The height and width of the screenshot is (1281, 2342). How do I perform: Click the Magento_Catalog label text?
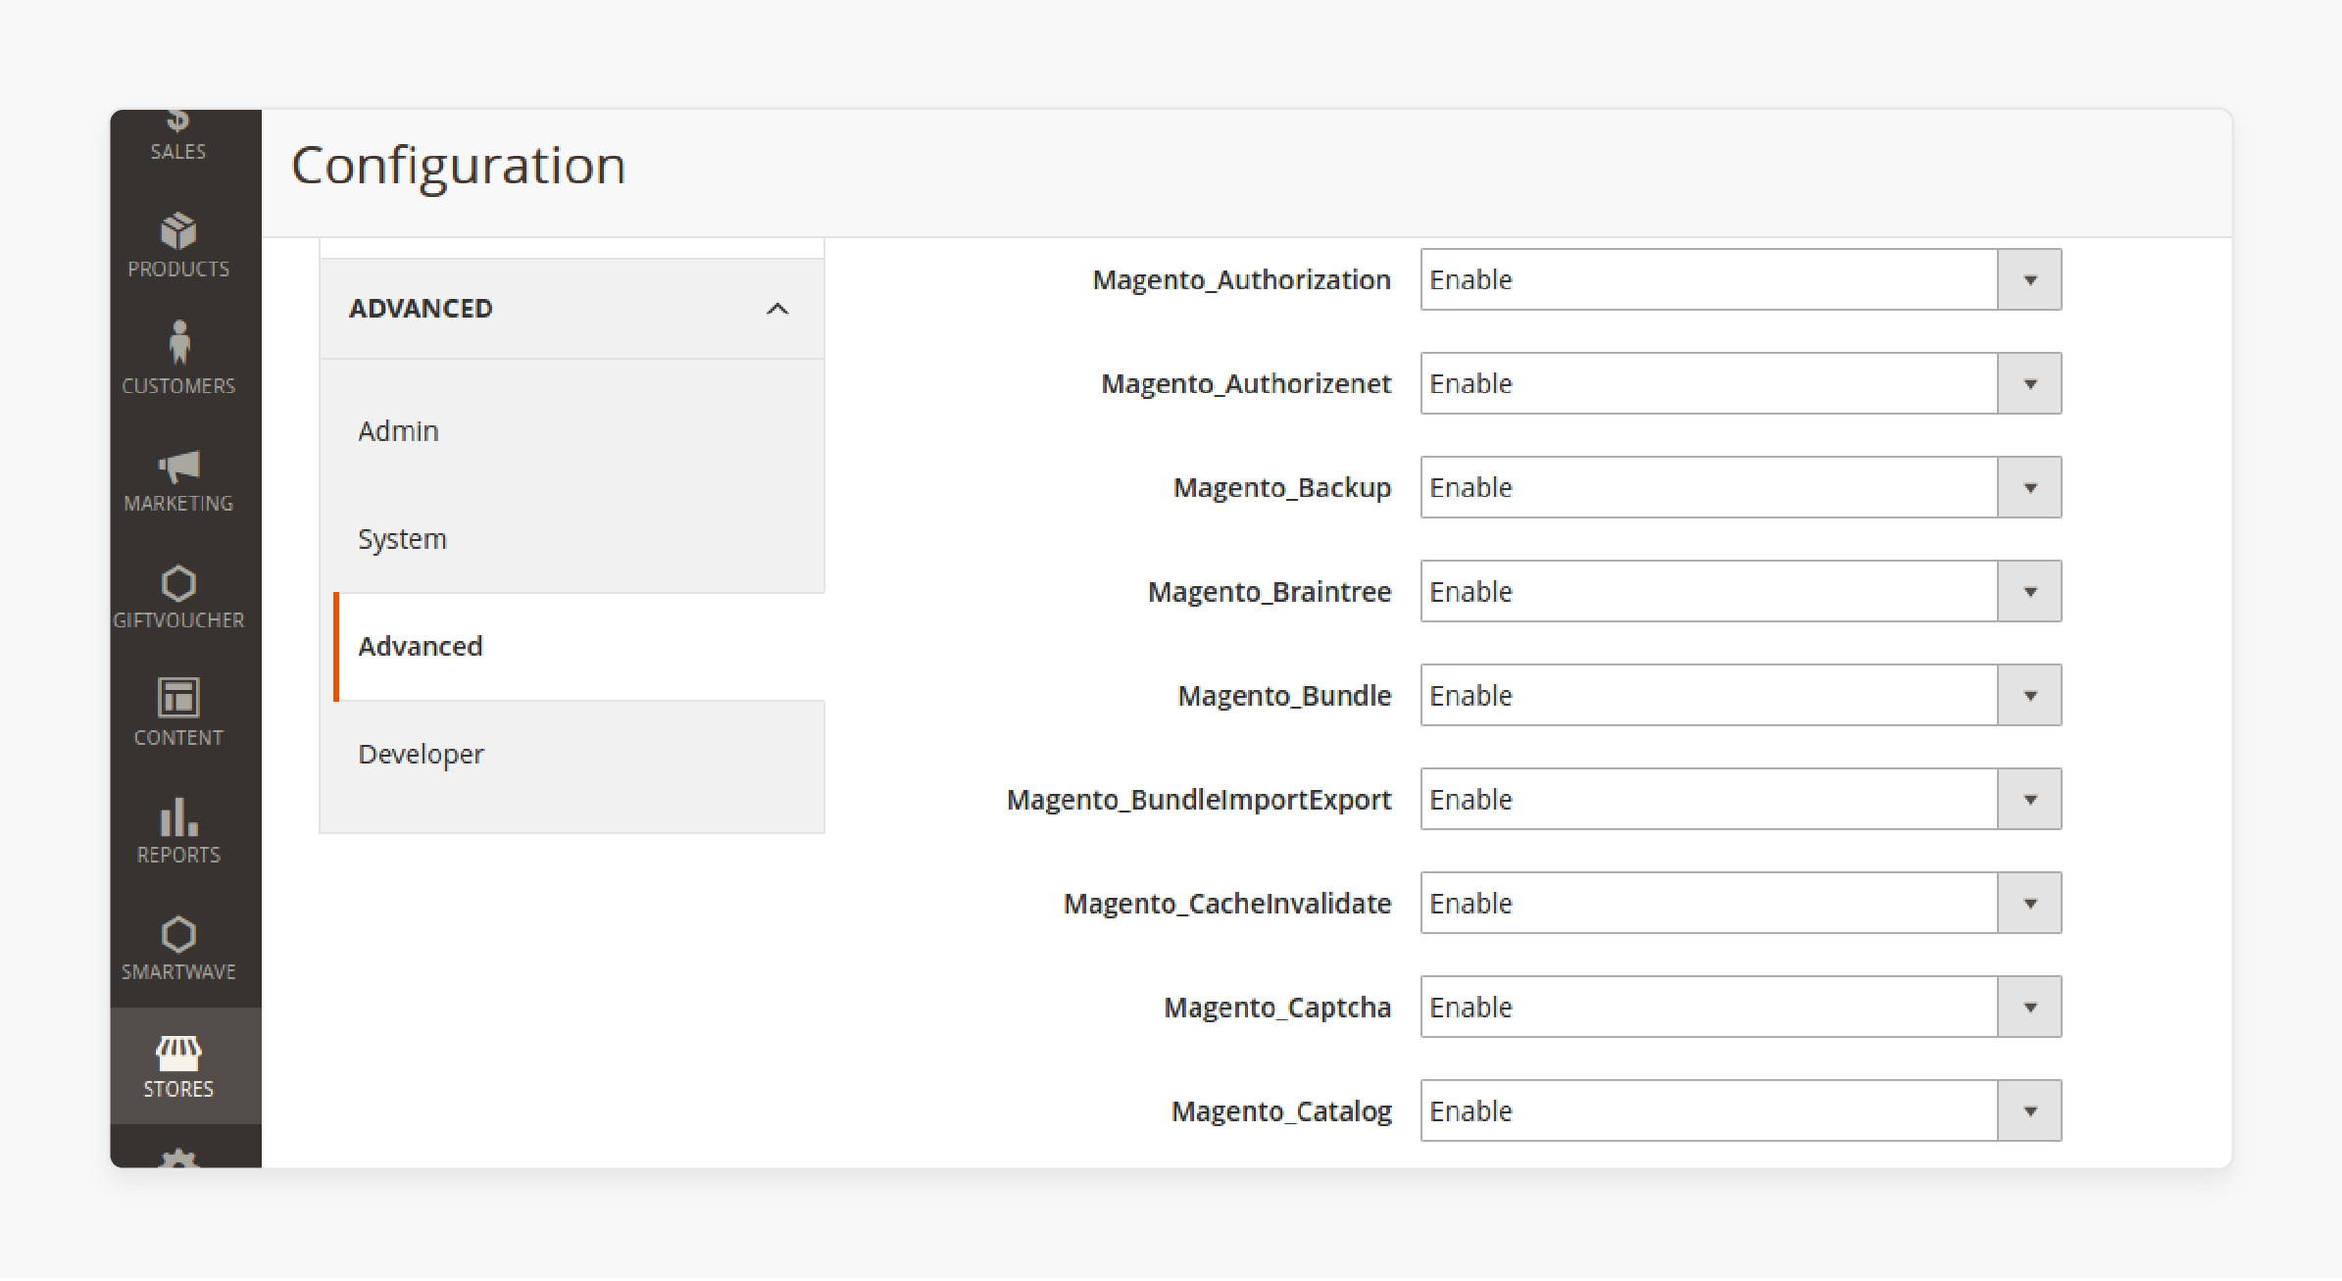coord(1281,1111)
